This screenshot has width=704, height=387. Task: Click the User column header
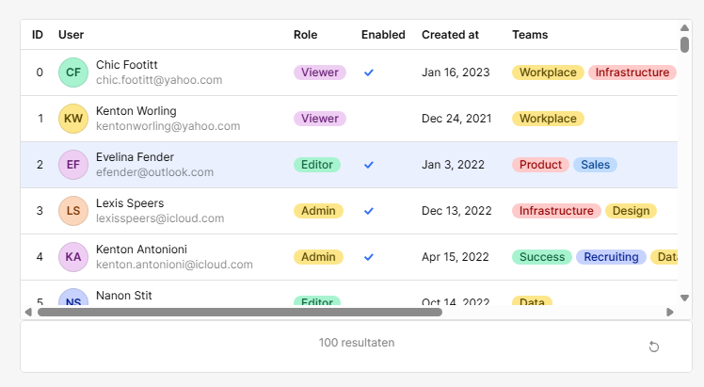tap(72, 35)
